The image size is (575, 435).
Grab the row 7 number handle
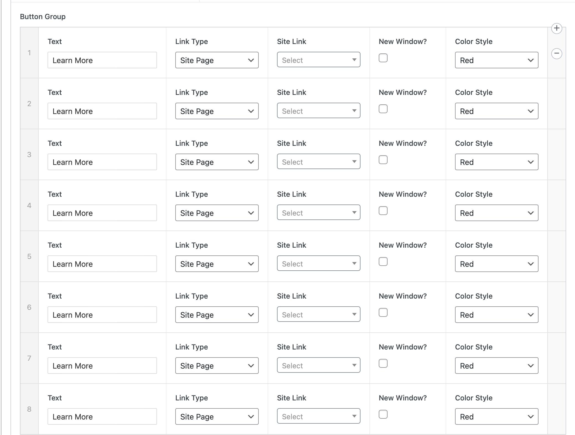coord(29,358)
